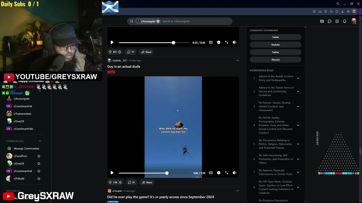Open the Twitch community bookmark
362x203 pixels.
point(275,37)
